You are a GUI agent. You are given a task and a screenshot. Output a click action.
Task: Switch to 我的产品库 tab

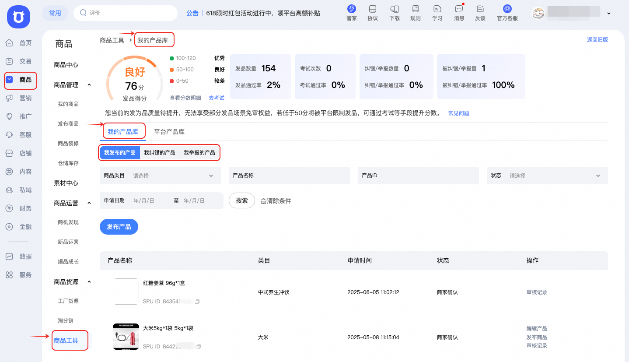(x=123, y=132)
